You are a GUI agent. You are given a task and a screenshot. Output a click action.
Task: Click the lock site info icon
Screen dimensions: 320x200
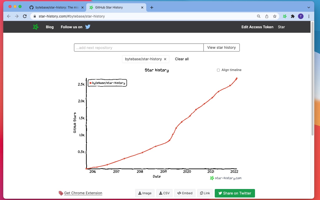[34, 16]
